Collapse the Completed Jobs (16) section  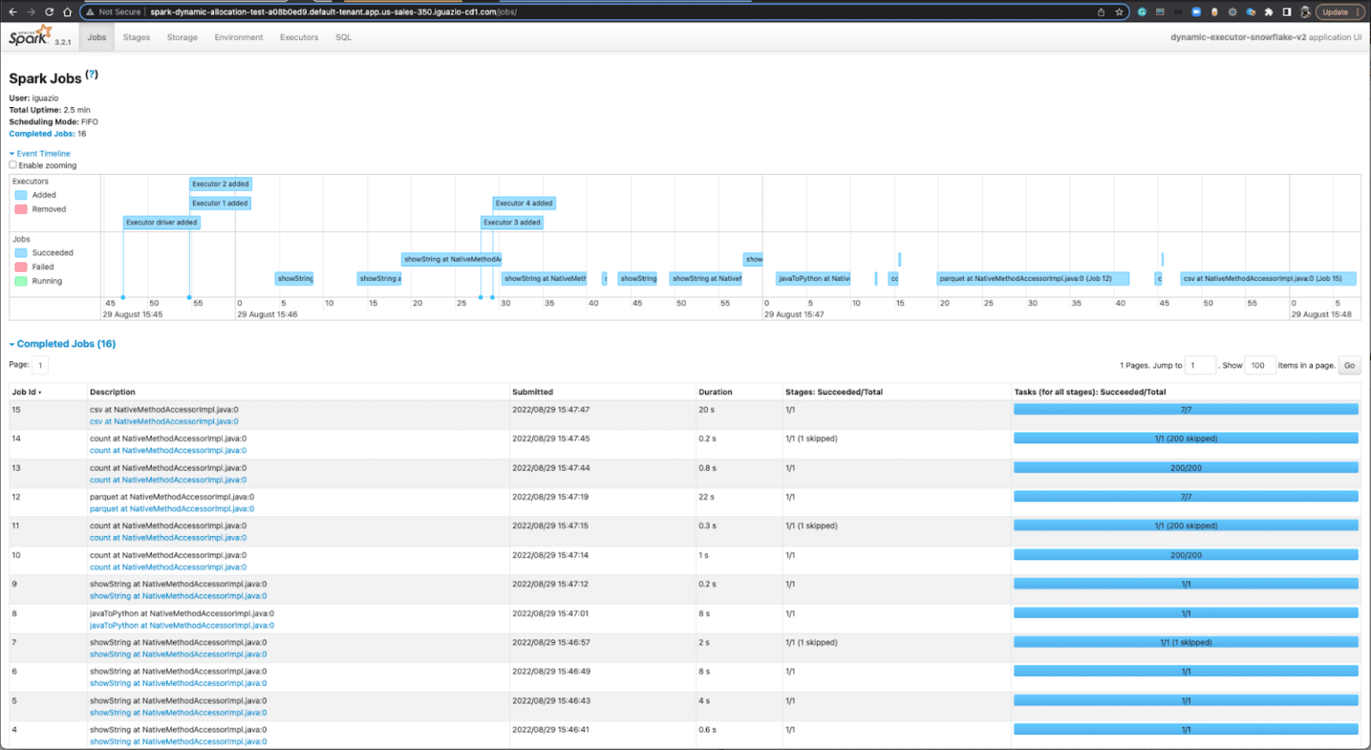tap(62, 343)
